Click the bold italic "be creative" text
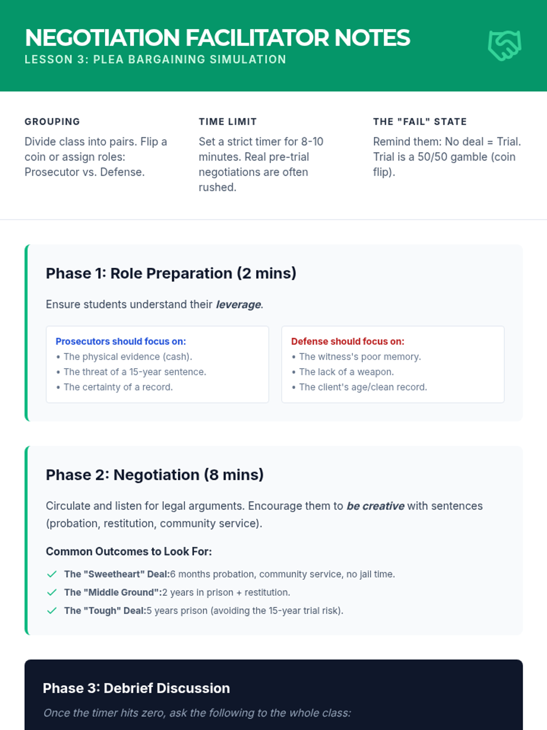The image size is (547, 730). (376, 506)
